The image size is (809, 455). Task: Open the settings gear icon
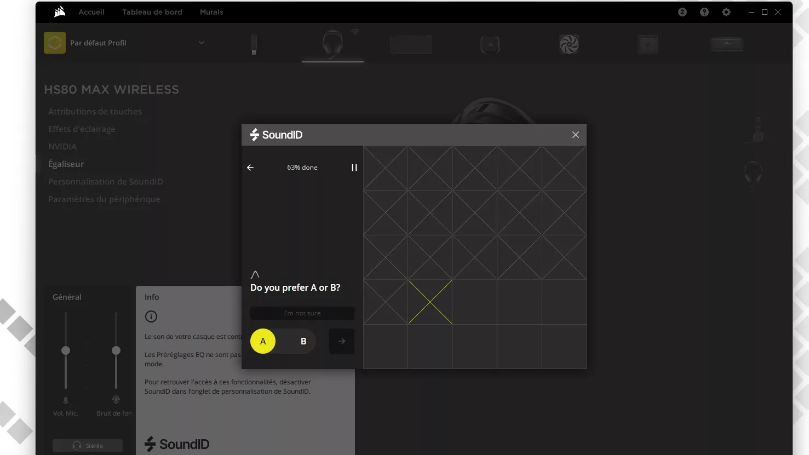point(726,12)
